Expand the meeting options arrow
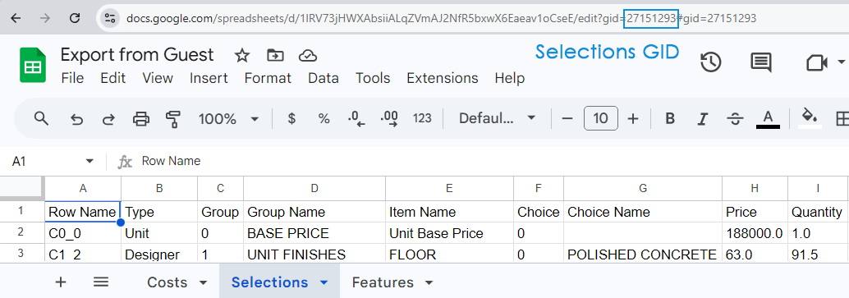The height and width of the screenshot is (298, 849). click(x=841, y=62)
